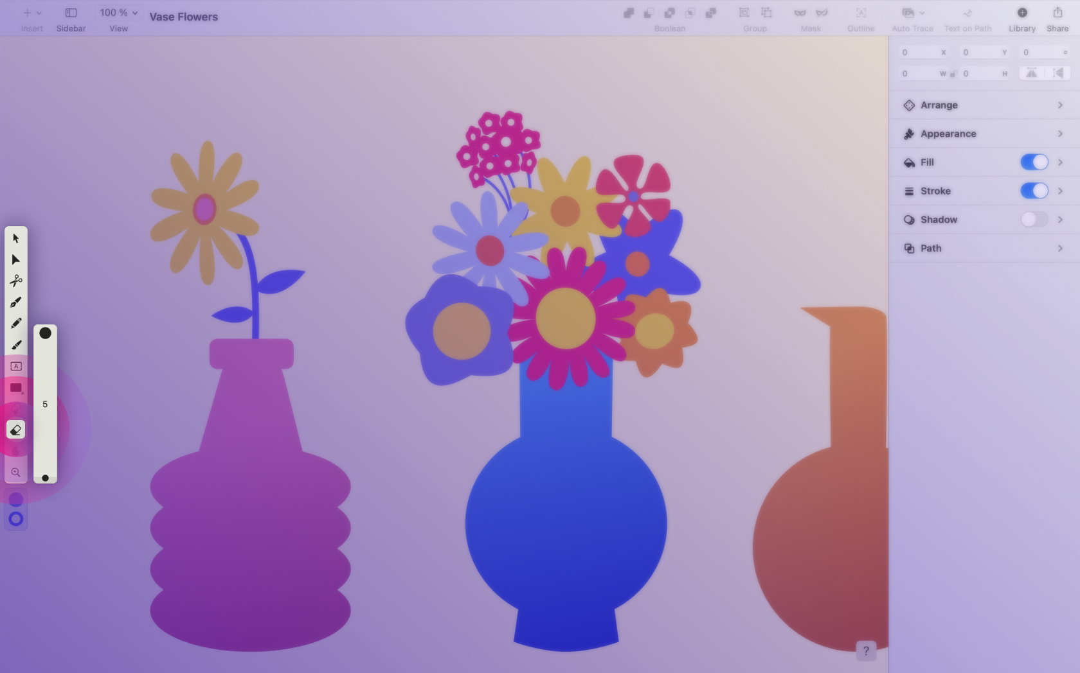Open the help question mark button

[x=866, y=651]
